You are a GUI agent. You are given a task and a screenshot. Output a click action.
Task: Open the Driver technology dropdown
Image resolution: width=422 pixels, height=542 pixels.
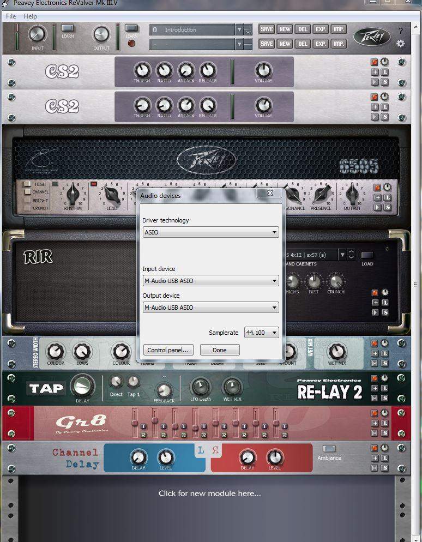coord(210,232)
